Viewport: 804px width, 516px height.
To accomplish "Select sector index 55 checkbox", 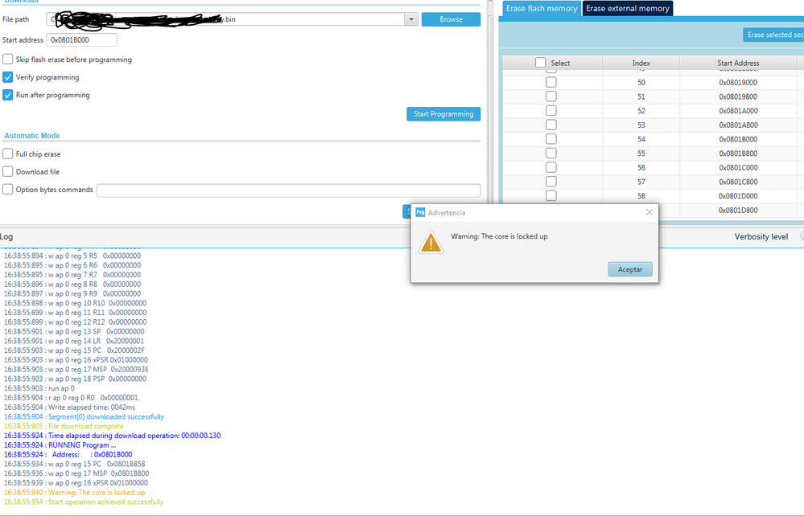I will coord(551,153).
